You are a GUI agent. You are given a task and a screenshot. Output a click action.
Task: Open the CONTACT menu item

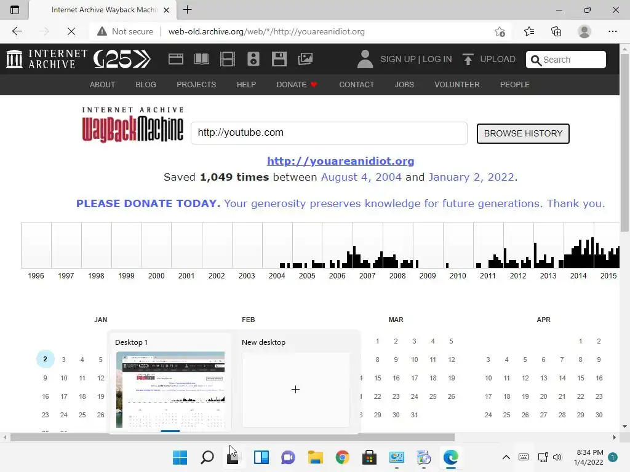coord(356,85)
